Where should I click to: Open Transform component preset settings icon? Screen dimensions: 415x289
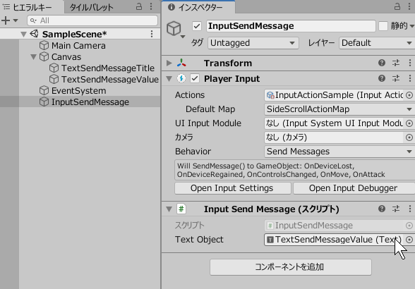396,63
